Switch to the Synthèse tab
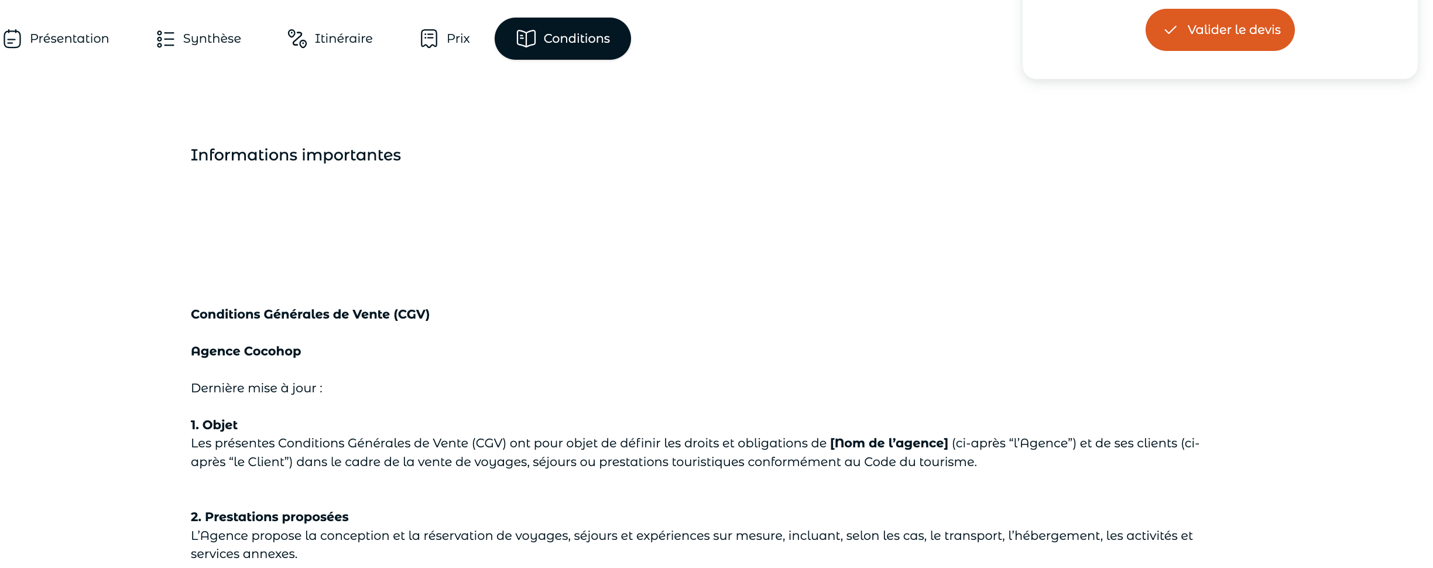1433x568 pixels. (199, 39)
